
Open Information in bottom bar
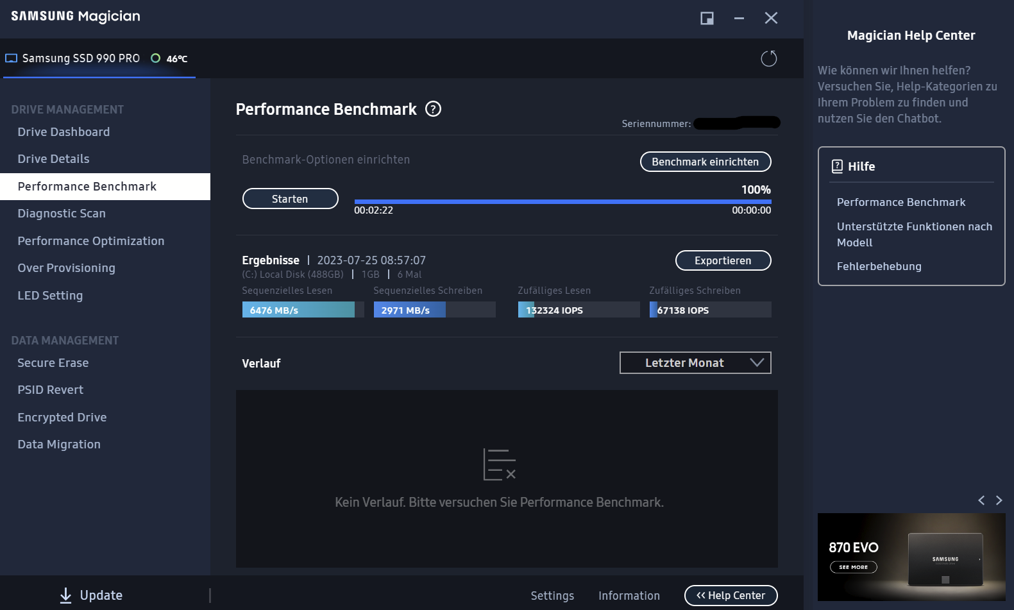(629, 596)
